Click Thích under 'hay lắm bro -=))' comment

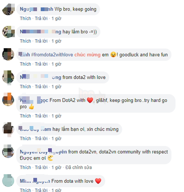[x=26, y=41]
